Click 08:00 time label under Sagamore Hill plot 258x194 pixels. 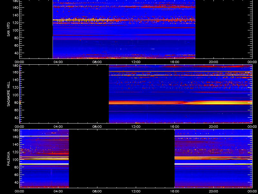(x=97, y=127)
